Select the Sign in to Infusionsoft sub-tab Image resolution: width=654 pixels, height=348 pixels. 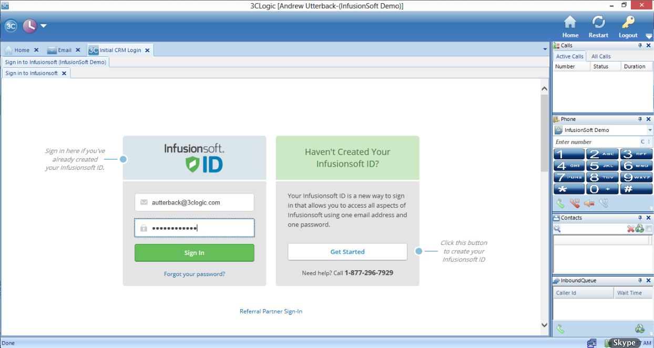[x=32, y=73]
